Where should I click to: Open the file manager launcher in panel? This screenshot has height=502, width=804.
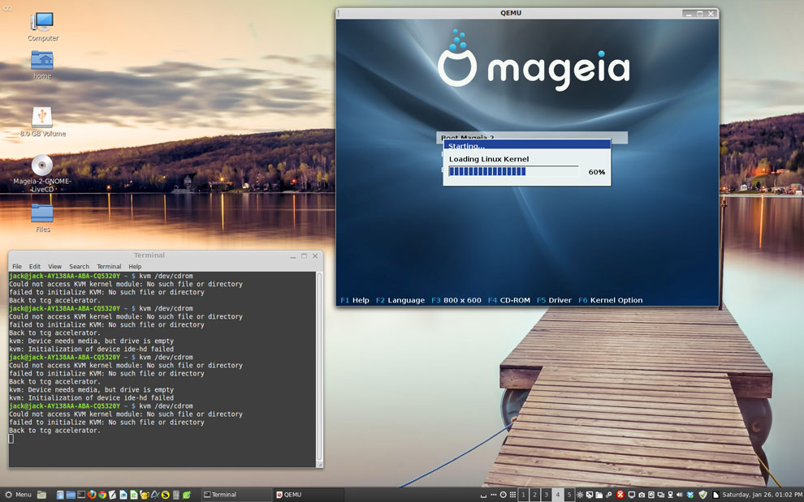click(x=71, y=495)
